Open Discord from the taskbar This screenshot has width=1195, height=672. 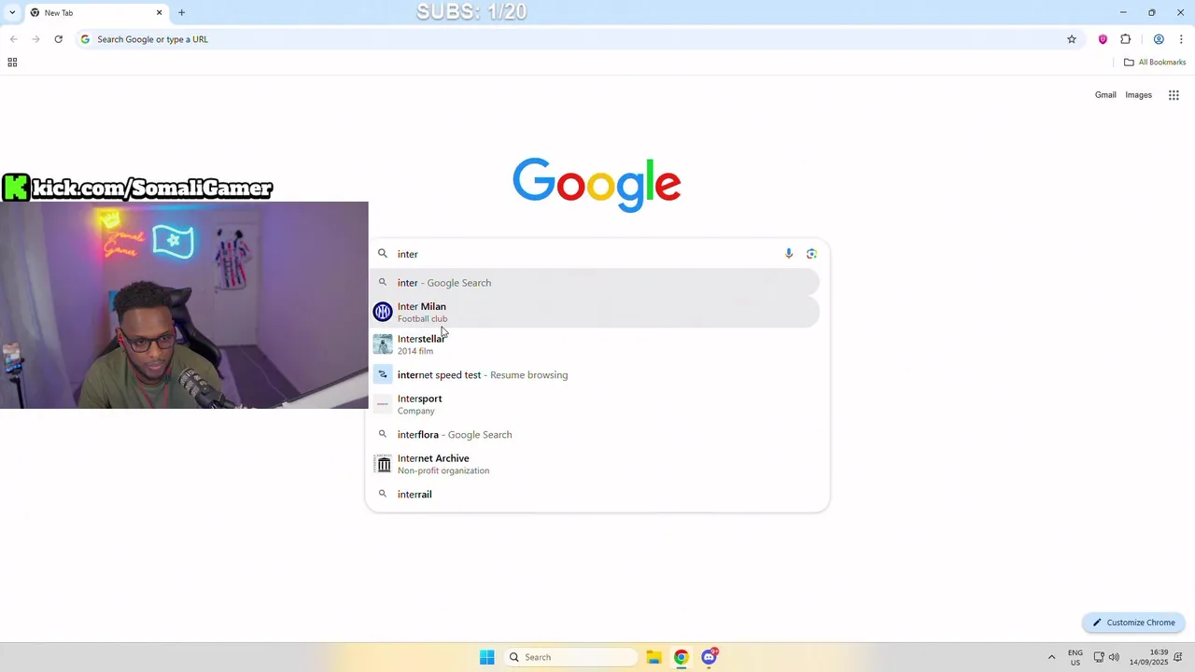tap(710, 657)
